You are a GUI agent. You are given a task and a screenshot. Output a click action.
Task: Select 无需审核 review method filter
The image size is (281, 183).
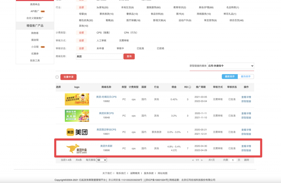click(124, 41)
